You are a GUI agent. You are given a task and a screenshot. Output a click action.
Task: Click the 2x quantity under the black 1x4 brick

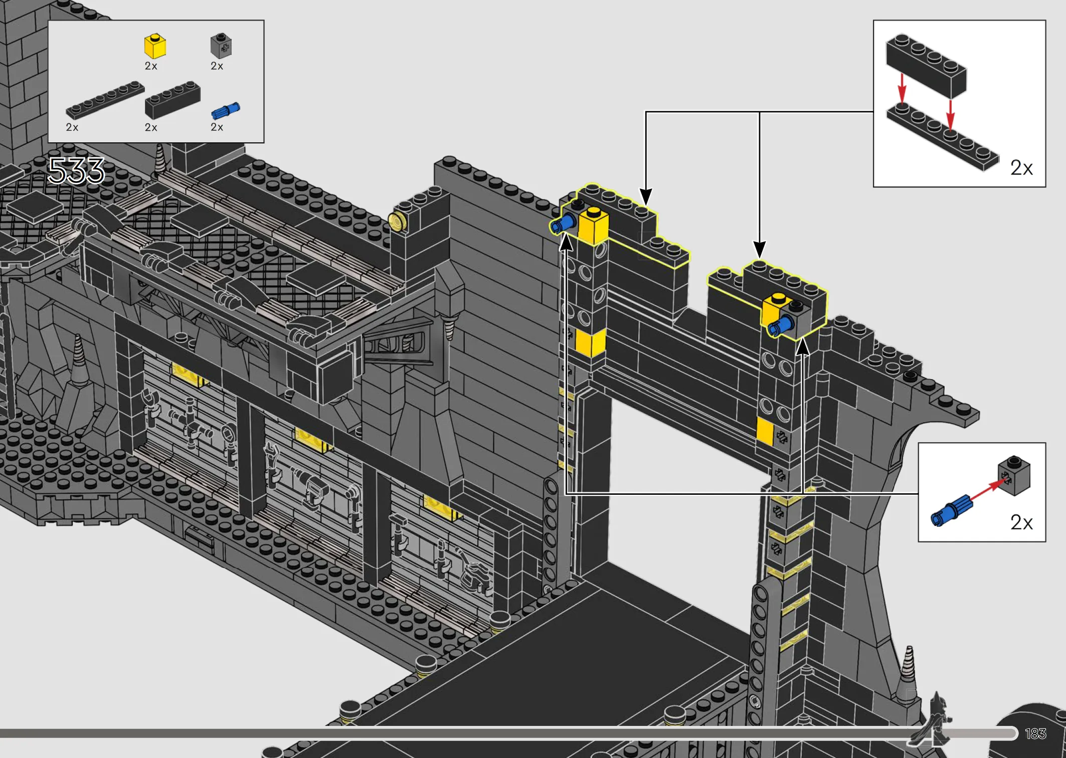[x=151, y=127]
